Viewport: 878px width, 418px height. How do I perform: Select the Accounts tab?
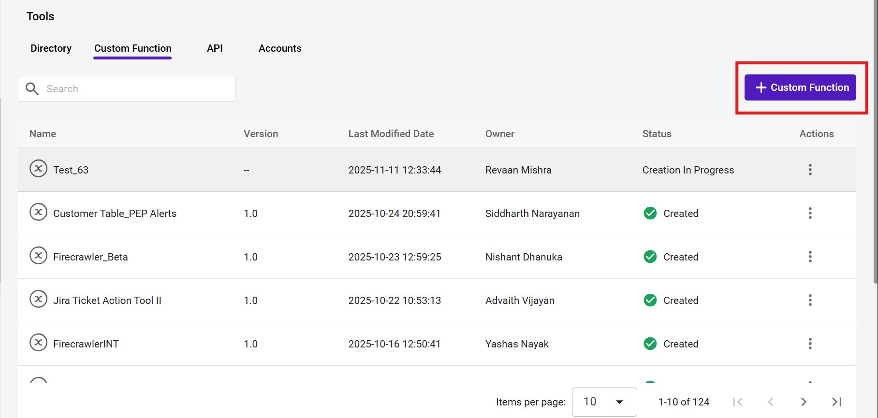click(280, 48)
